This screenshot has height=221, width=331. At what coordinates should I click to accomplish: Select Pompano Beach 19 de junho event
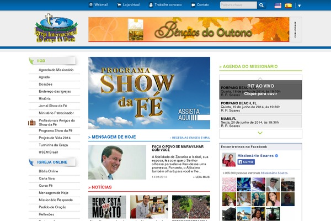[x=260, y=107]
